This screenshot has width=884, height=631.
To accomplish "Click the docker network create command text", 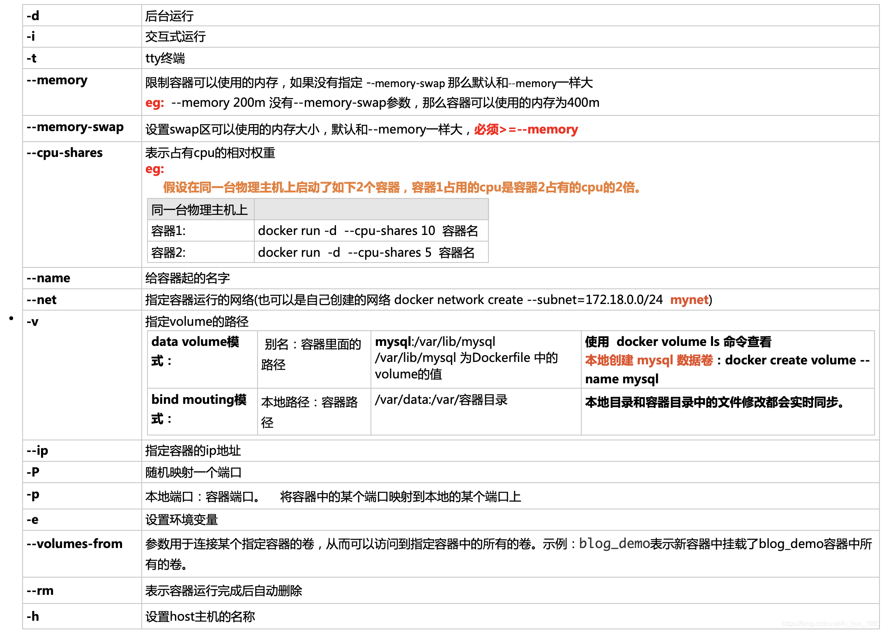I will pyautogui.click(x=528, y=300).
